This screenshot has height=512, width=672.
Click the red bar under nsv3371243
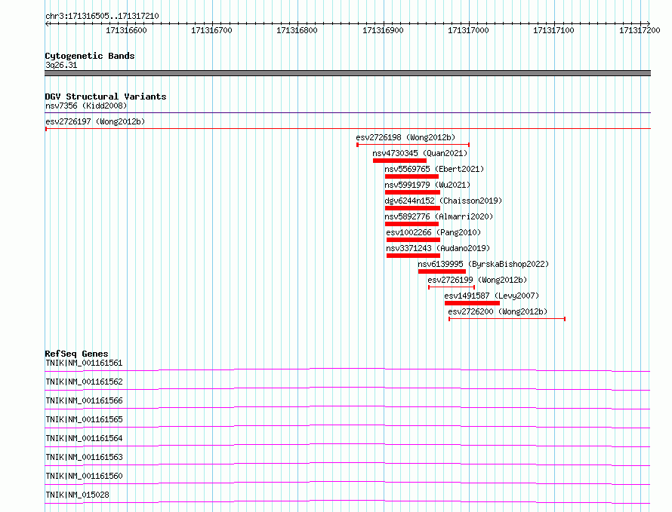[x=413, y=256]
